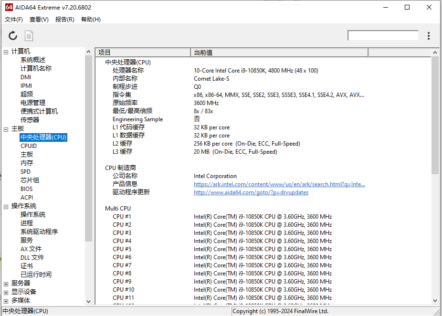Click the 当前值 column header

[x=279, y=53]
